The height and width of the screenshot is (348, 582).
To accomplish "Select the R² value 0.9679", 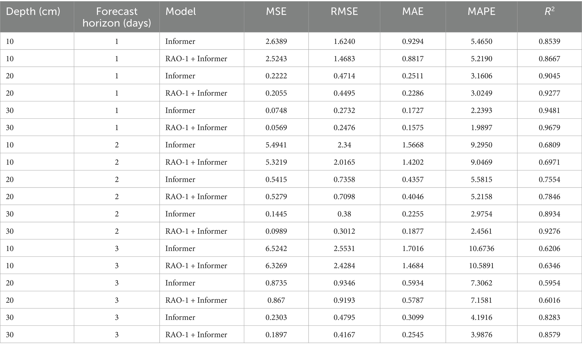I will click(x=549, y=128).
